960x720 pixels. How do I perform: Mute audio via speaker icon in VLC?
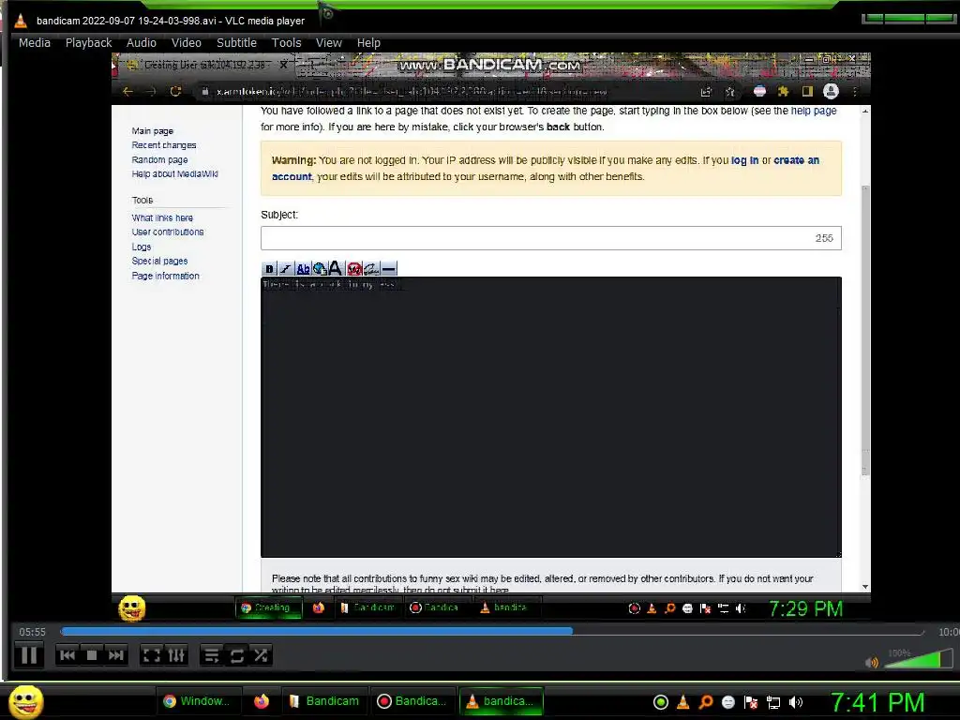pos(872,662)
